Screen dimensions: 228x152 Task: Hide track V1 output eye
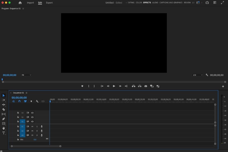[32, 122]
